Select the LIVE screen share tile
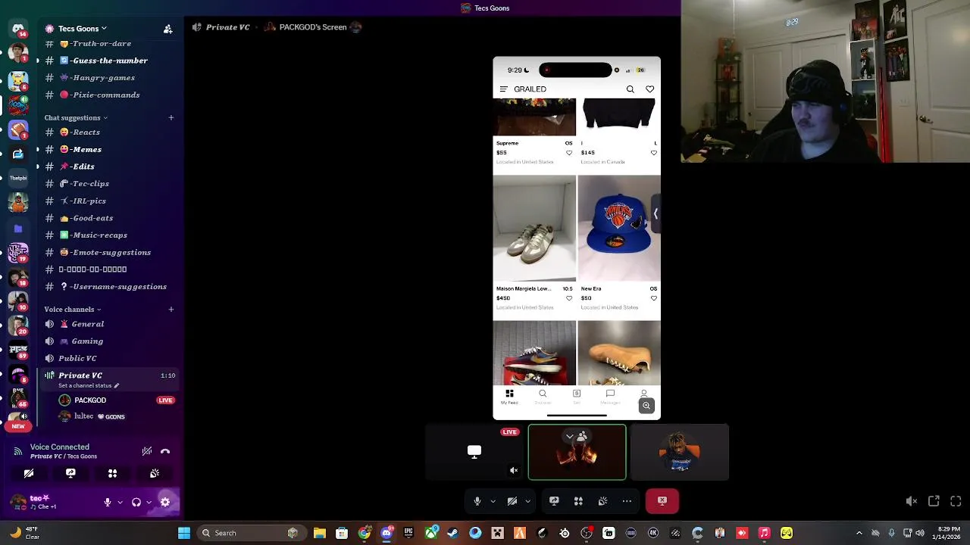Image resolution: width=970 pixels, height=545 pixels. 474,452
